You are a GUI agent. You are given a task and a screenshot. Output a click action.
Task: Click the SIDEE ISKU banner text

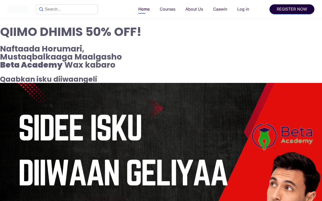coord(80,127)
